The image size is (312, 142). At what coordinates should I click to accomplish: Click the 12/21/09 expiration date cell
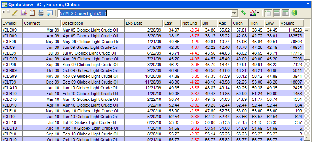(x=143, y=88)
